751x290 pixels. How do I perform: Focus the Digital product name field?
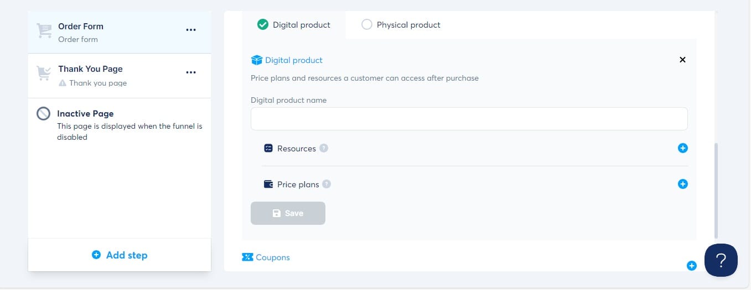click(469, 119)
